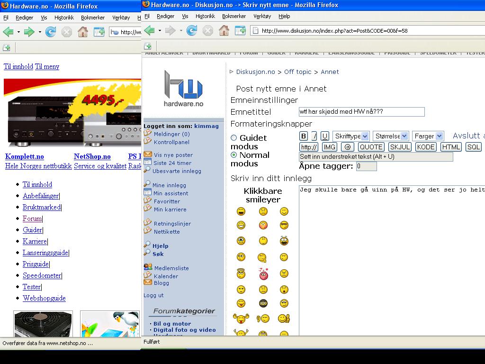Insert the halo angel smiley
Screen dimensions: 485x364
(x=241, y=273)
